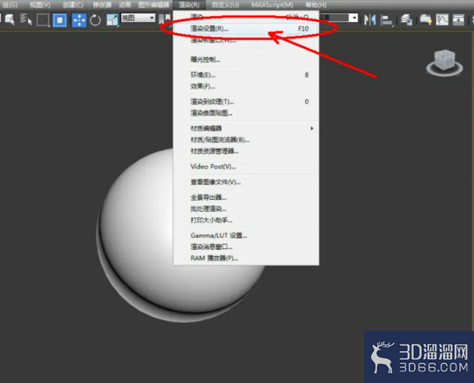
Task: Choose 渲染曲面贴图... menu entry
Action: [x=246, y=114]
